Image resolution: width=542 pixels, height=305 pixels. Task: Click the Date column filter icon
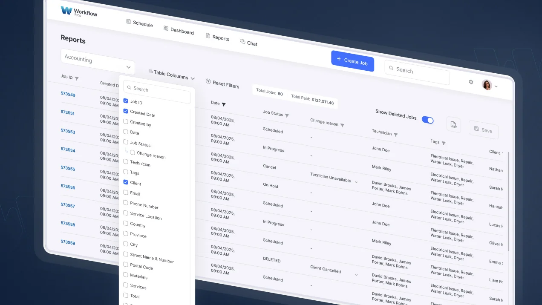pos(224,104)
